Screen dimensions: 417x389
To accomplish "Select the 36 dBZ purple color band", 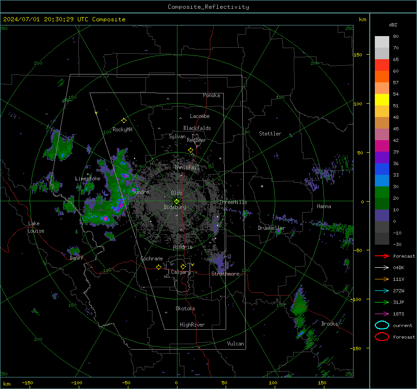I will pyautogui.click(x=382, y=157).
